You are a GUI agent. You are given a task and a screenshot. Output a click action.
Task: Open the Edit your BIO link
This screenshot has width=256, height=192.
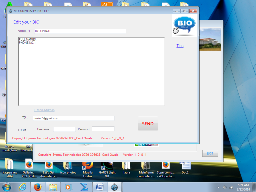pyautogui.click(x=26, y=22)
